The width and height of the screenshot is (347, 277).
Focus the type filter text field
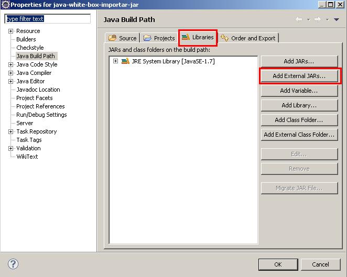[x=48, y=19]
